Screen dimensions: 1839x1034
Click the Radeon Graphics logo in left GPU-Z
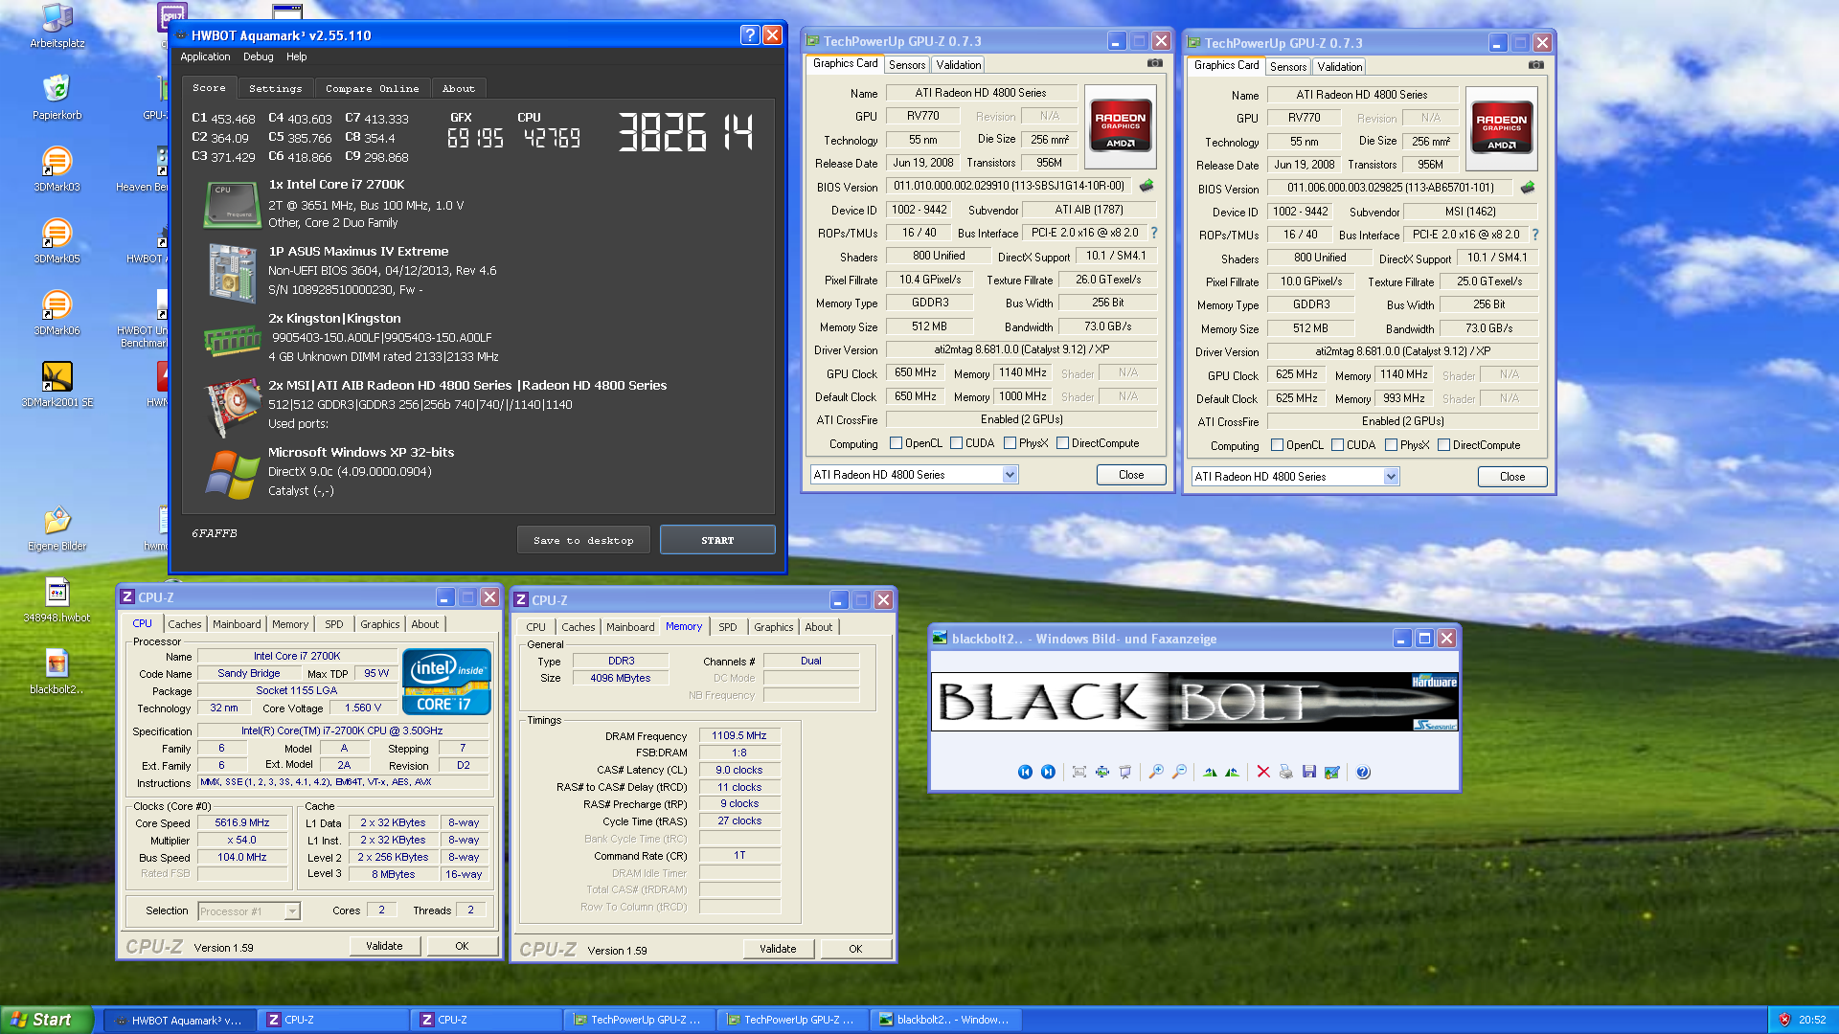click(x=1120, y=127)
